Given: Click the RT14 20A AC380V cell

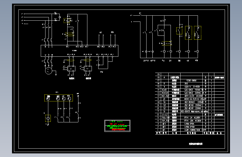Looking at the screenshot, I should (x=191, y=121).
